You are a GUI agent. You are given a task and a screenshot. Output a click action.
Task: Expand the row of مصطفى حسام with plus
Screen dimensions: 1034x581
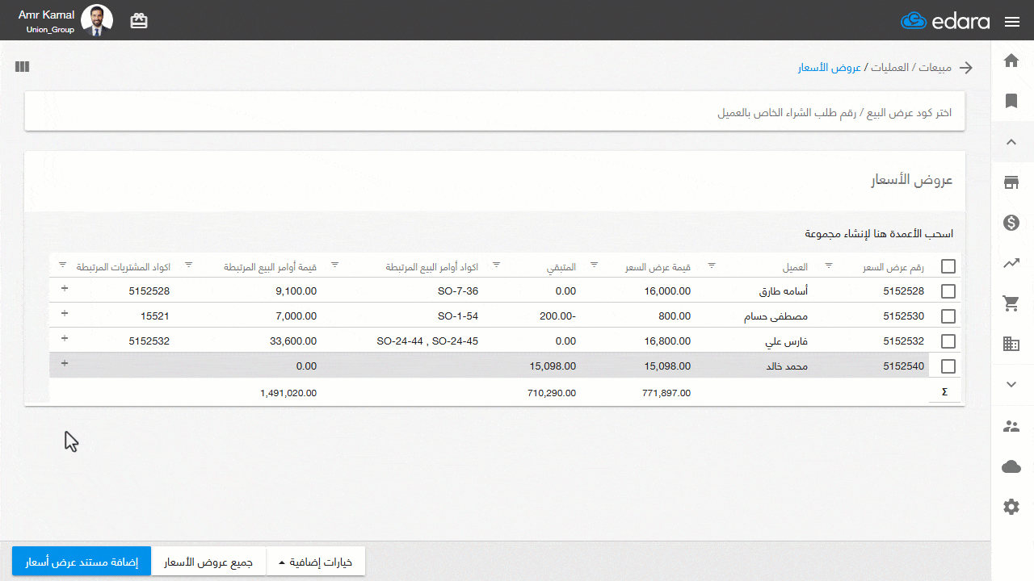(65, 313)
